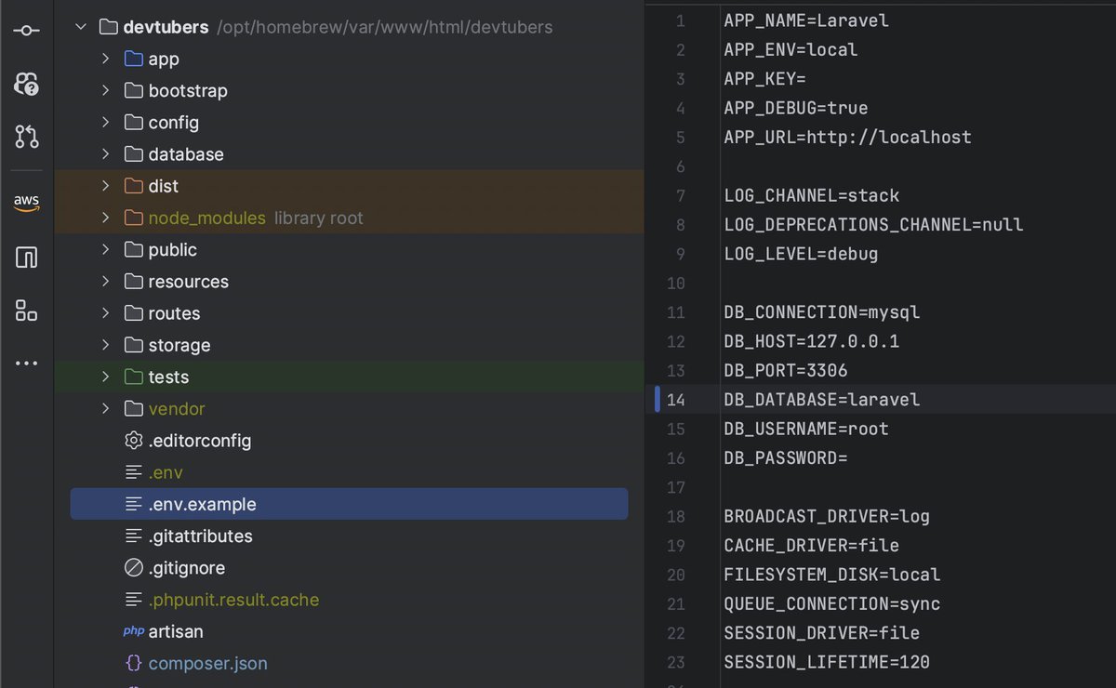Screen dimensions: 1116x688
Task: Expand the routes folder chevron
Action: 106,313
